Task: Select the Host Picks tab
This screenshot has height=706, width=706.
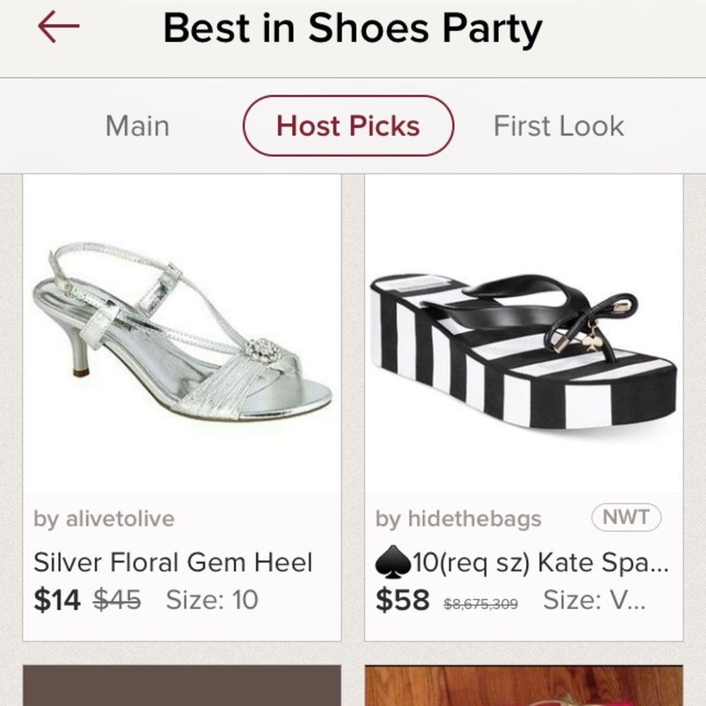Action: 348,126
